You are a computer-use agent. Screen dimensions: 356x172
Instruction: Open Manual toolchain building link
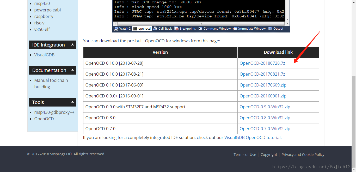point(51,83)
